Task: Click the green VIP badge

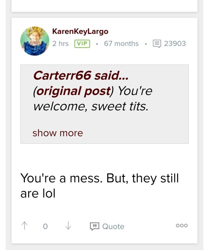Action: [82, 43]
